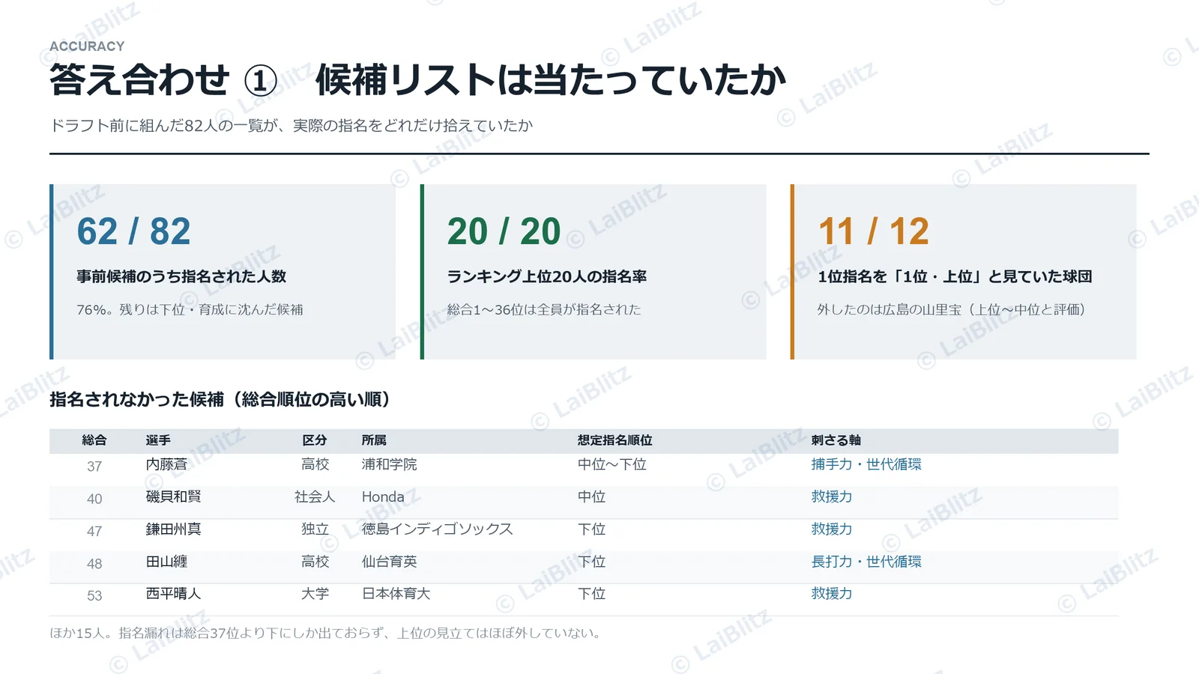This screenshot has height=674, width=1199.
Task: Select player name 内藤蒼
Action: pyautogui.click(x=166, y=464)
